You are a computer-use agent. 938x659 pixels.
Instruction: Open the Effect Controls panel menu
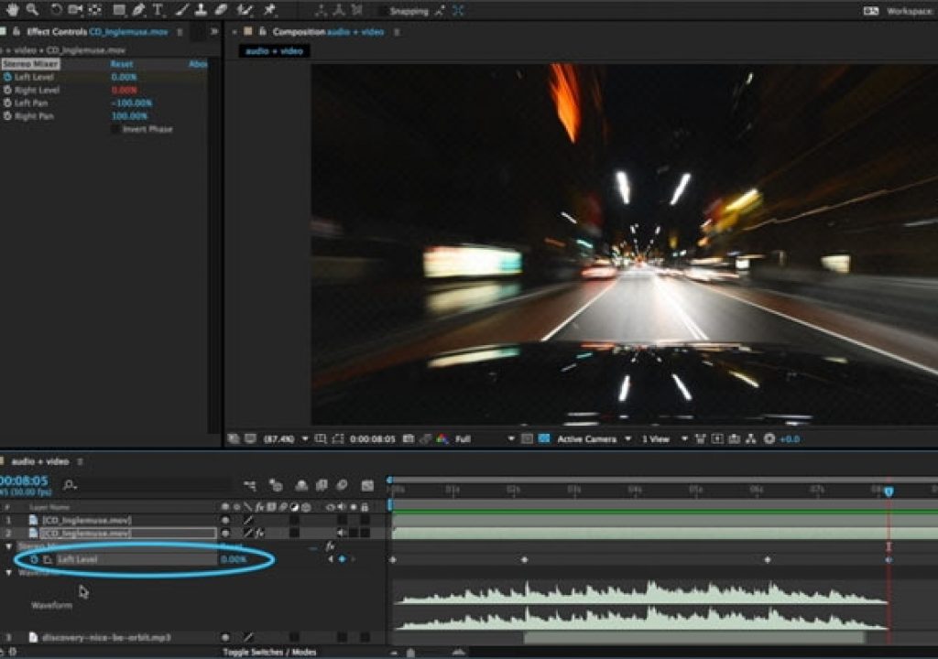(x=180, y=32)
